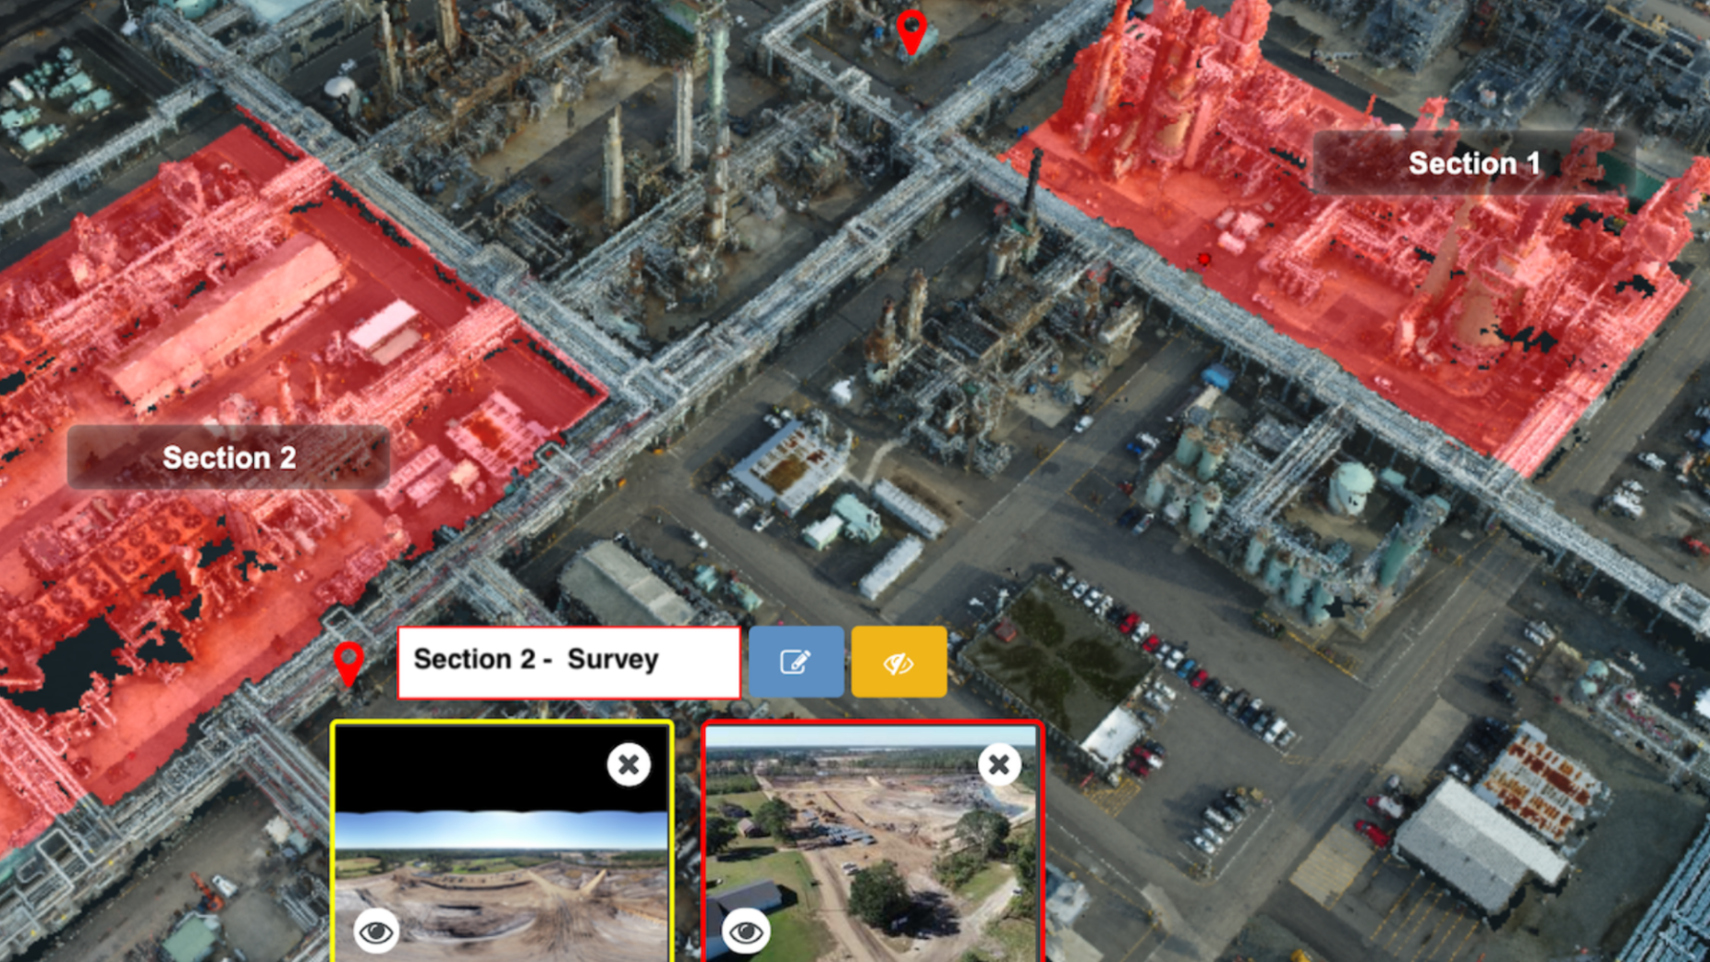This screenshot has height=962, width=1710.
Task: Click the red map pin beside Survey field
Action: tap(348, 664)
